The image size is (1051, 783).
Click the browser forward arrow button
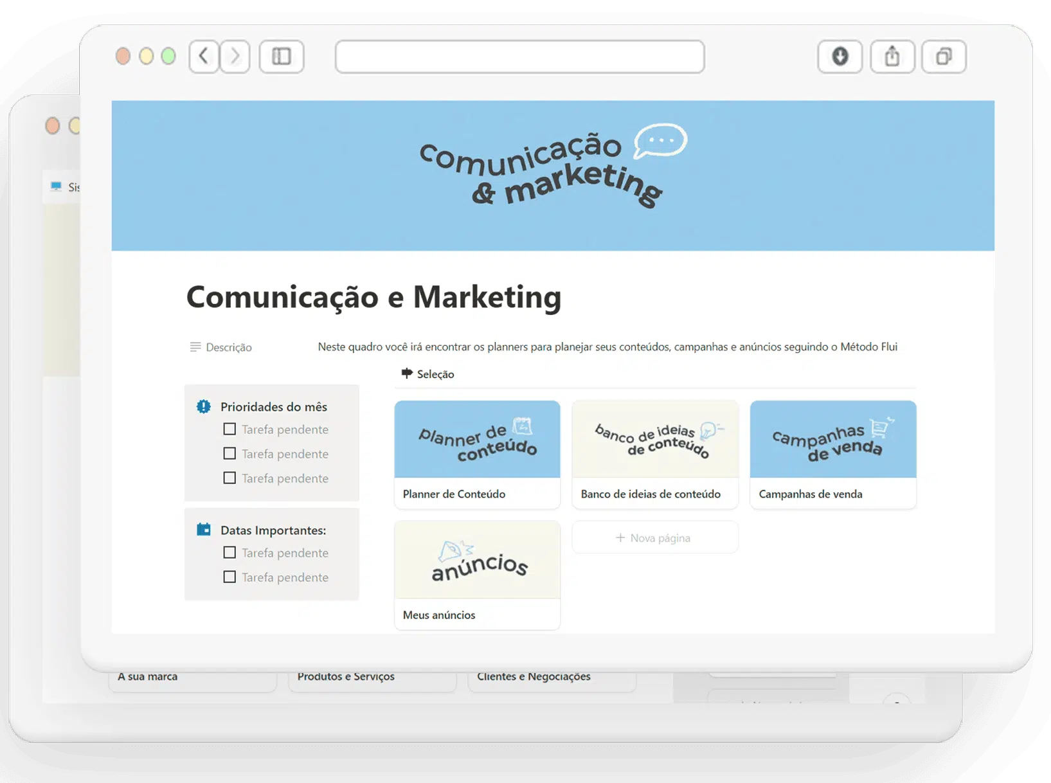pos(235,57)
